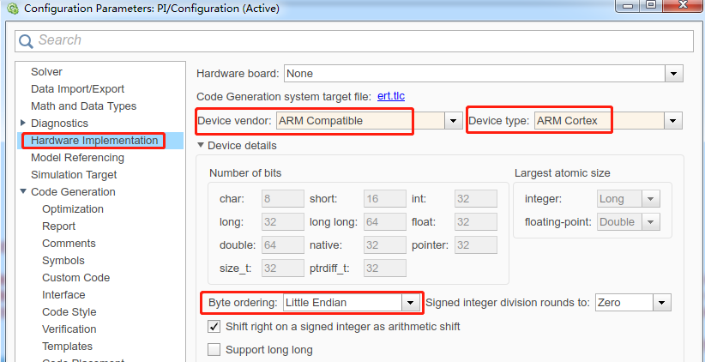Open Interface under Code Generation

[x=63, y=294]
